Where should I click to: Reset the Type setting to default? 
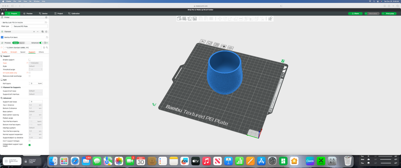click(27, 63)
